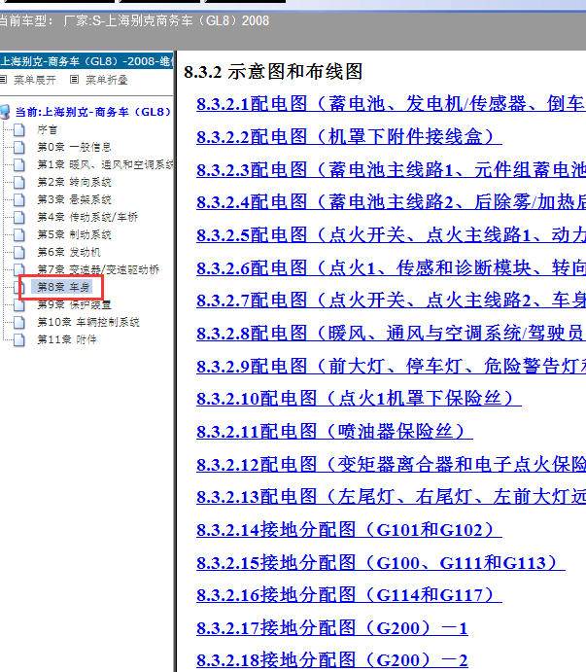Select 第6章 发动机 chapter
This screenshot has height=672, width=586.
(69, 253)
